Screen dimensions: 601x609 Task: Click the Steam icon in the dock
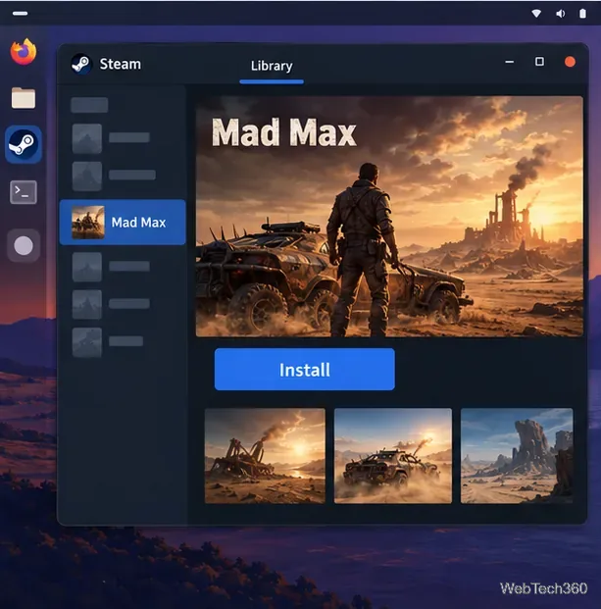pyautogui.click(x=24, y=144)
